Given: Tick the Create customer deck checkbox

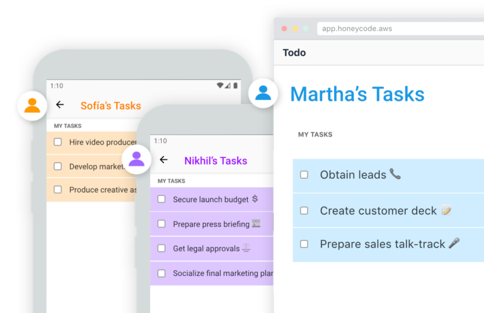Looking at the screenshot, I should 304,210.
